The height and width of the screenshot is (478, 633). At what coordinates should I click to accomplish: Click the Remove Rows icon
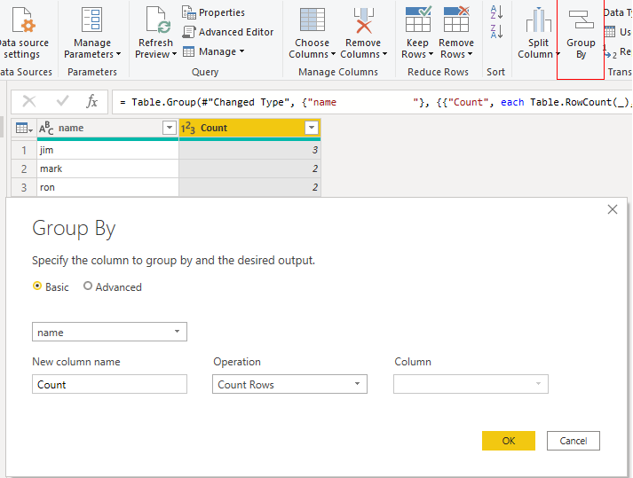tap(456, 19)
